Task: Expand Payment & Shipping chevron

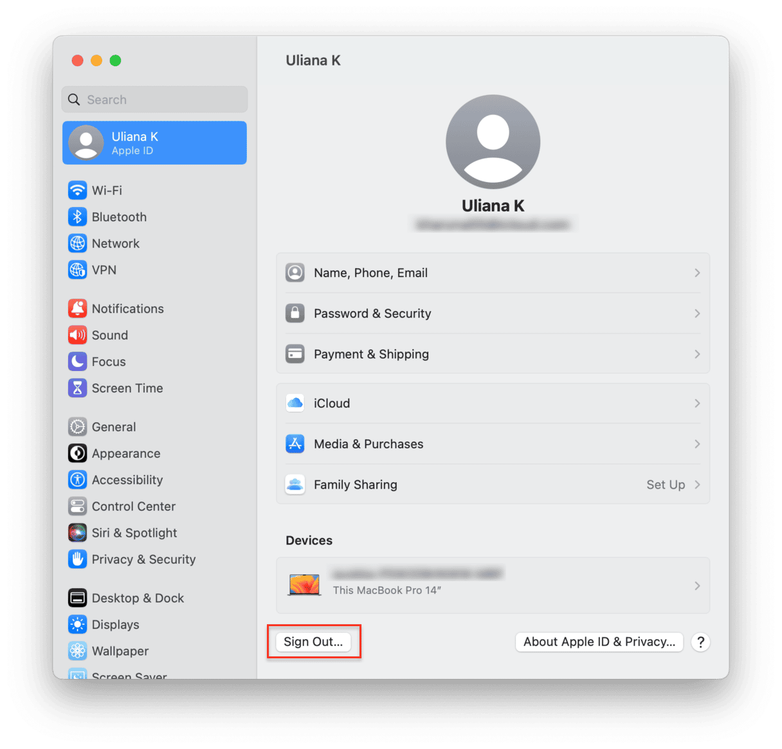Action: tap(697, 354)
